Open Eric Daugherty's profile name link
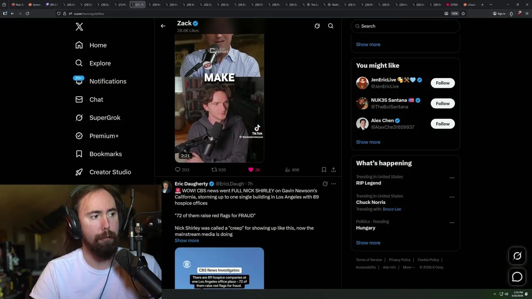The height and width of the screenshot is (299, 532). click(x=191, y=184)
